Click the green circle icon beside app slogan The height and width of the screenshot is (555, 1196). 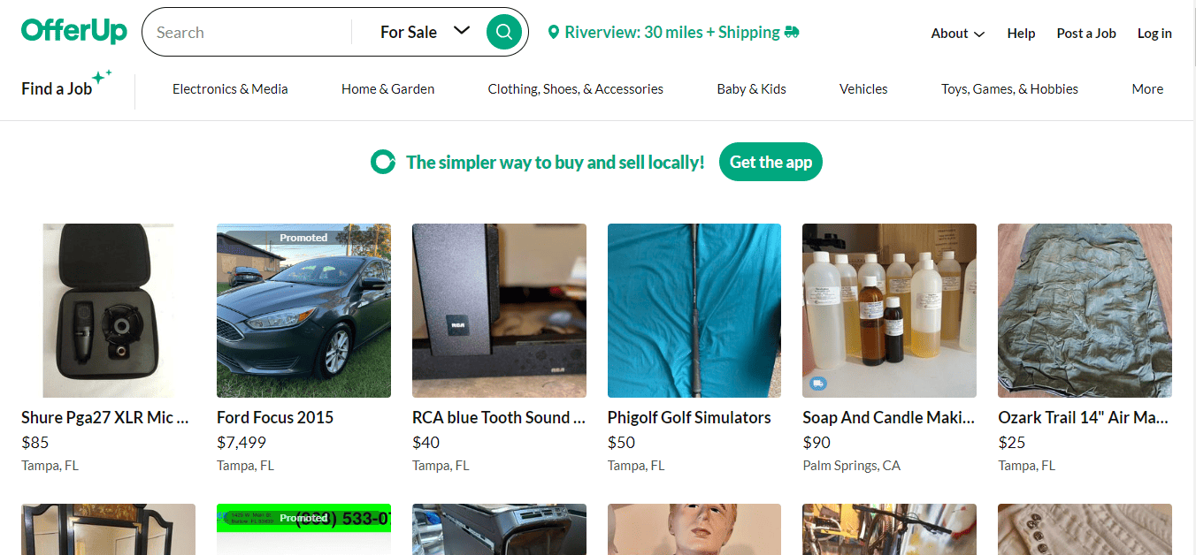click(x=383, y=162)
